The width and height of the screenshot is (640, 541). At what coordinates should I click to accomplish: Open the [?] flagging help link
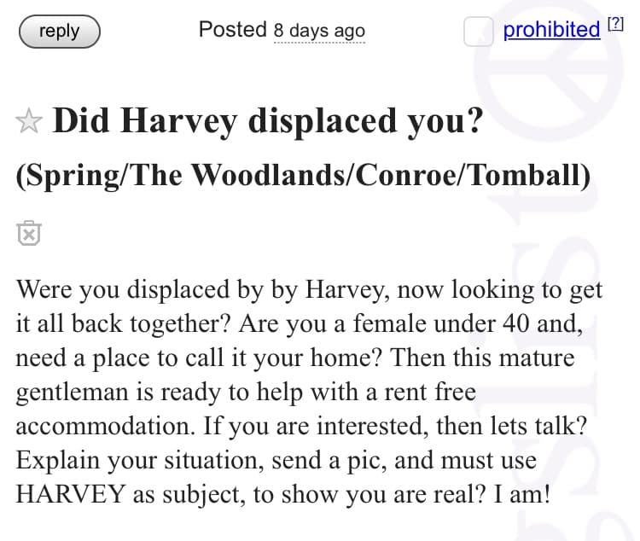615,26
